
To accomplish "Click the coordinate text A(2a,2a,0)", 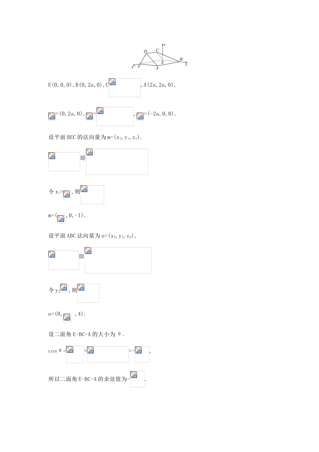I will (160, 85).
